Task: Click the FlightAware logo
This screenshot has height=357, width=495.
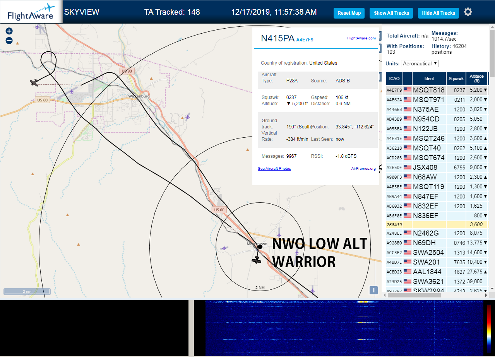Action: pos(31,12)
